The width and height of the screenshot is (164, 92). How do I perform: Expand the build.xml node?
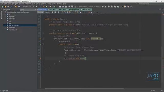pos(6,28)
